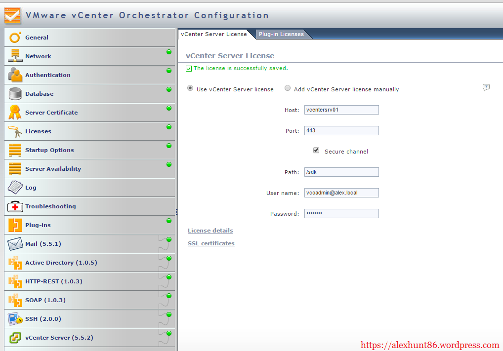
Task: Click the green status dot on Network row
Action: pos(169,52)
